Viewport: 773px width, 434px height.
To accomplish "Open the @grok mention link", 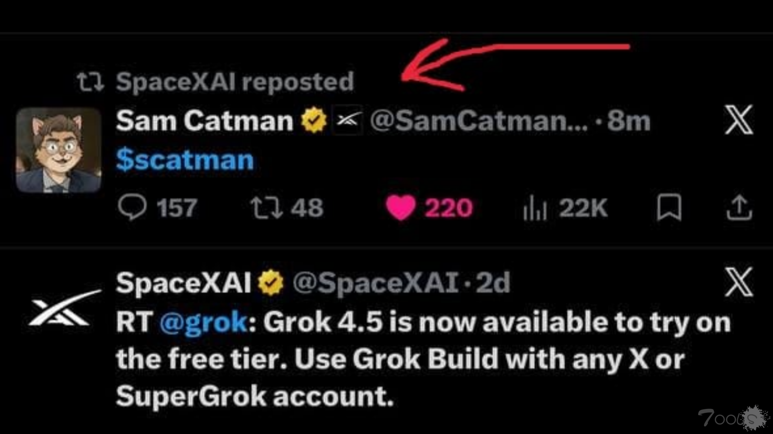I will (203, 323).
